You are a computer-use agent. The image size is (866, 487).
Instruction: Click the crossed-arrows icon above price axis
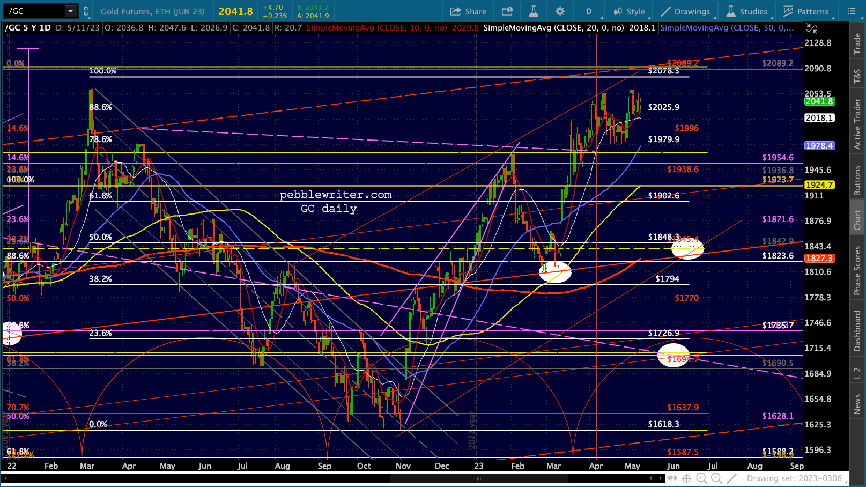point(812,28)
